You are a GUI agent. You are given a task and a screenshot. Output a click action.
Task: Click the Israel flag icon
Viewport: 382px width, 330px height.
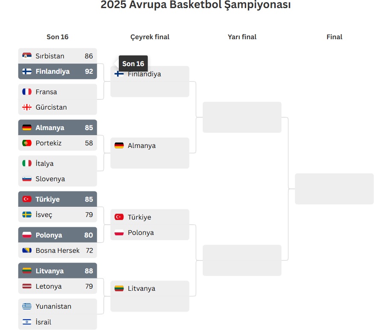[x=27, y=322]
